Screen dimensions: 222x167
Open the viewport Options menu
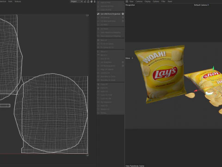(x=156, y=1)
